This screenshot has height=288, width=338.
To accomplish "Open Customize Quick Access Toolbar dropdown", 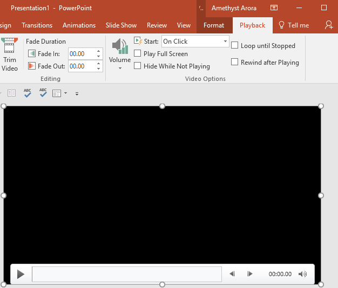I will coord(77,94).
